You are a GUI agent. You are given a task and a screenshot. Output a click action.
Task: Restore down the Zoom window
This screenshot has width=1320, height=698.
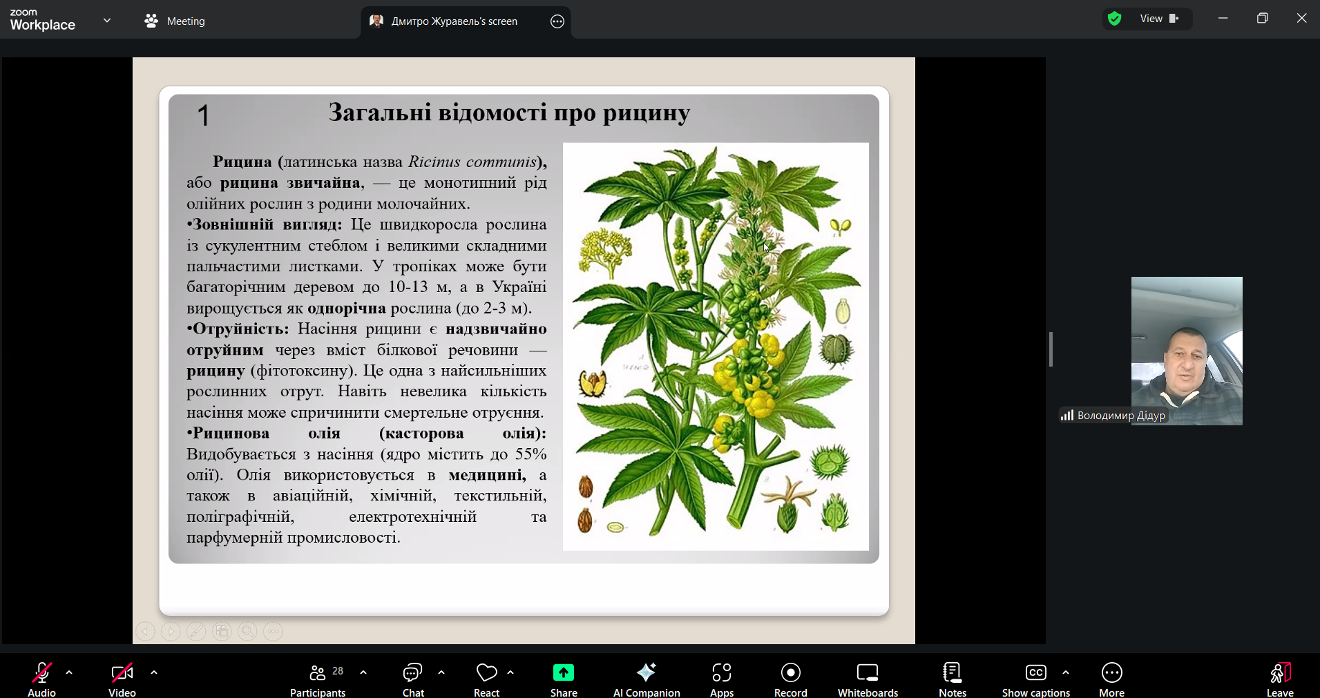pyautogui.click(x=1263, y=19)
